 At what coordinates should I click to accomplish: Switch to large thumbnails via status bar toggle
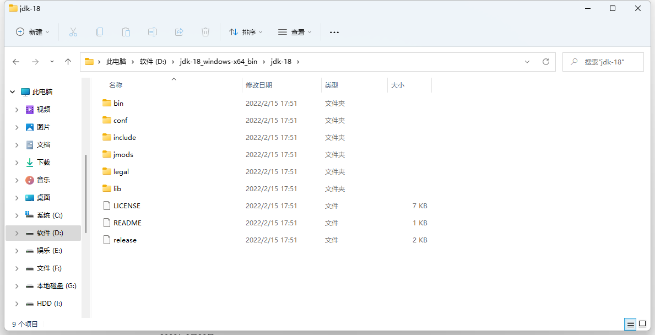(x=643, y=325)
